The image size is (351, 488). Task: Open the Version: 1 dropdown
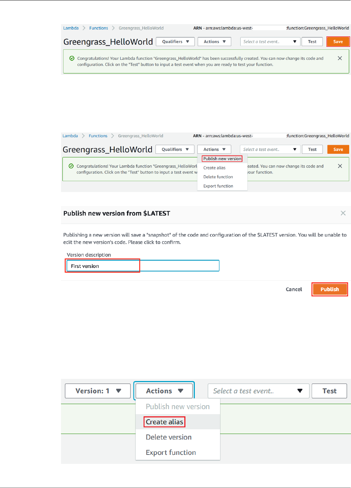click(x=98, y=391)
